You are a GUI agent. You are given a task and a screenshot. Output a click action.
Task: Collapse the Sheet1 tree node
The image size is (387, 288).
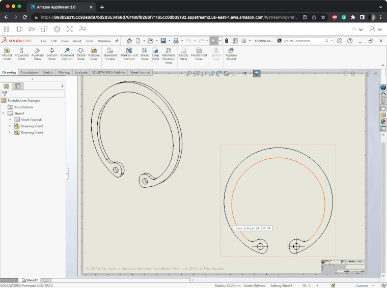tap(4, 113)
